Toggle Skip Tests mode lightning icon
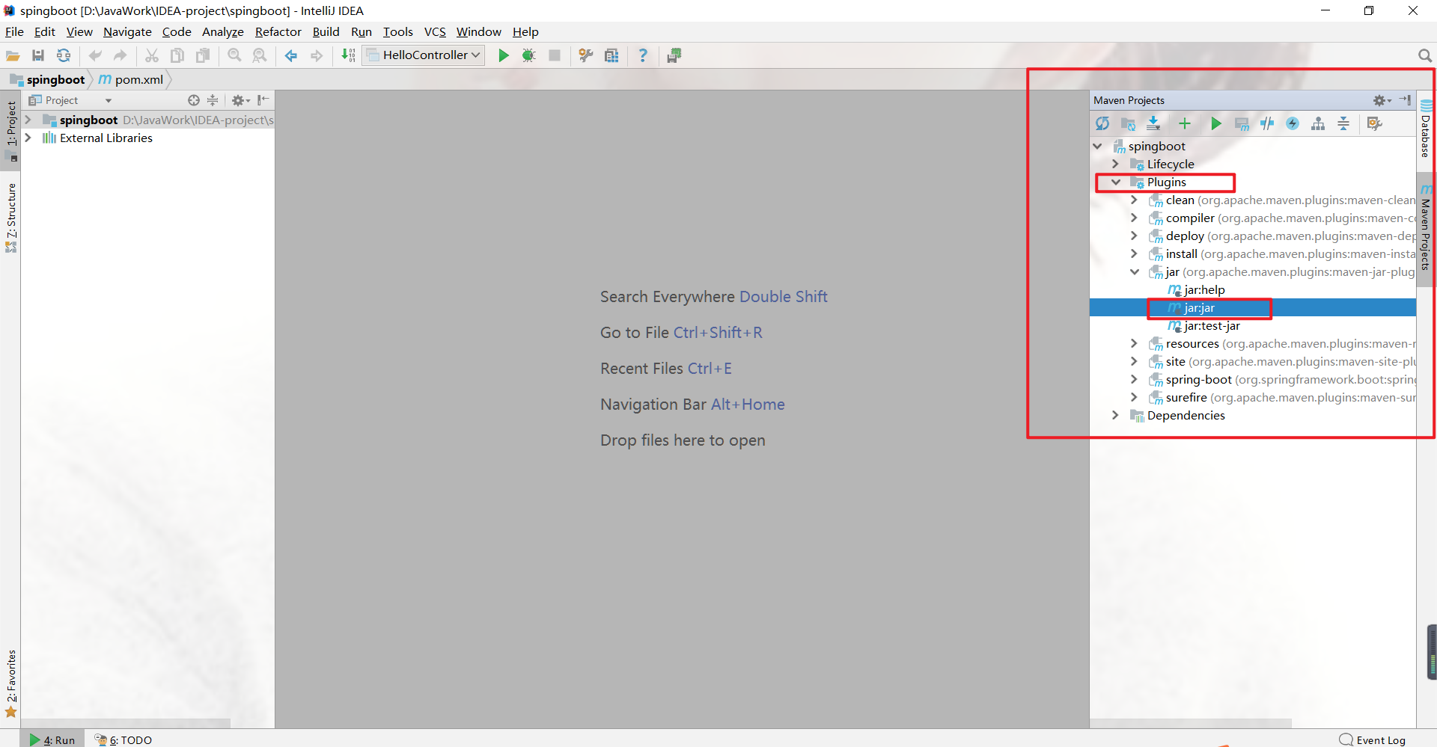Viewport: 1437px width, 747px height. [1293, 123]
